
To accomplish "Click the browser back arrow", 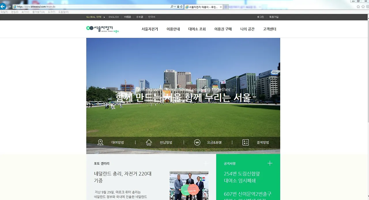I will point(3,6).
